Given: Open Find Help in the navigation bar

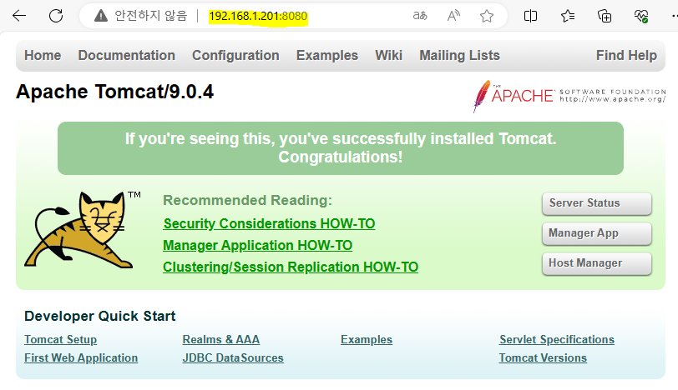Looking at the screenshot, I should pyautogui.click(x=626, y=55).
